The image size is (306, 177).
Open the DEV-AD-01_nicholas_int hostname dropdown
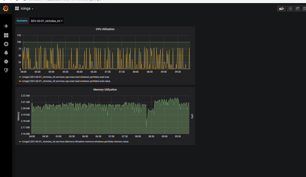pos(46,21)
